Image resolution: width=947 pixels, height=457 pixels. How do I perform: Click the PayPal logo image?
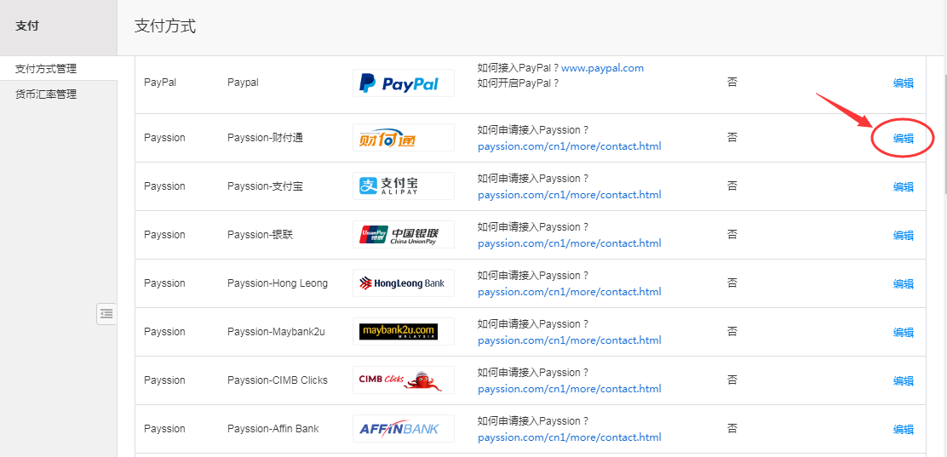coord(403,83)
